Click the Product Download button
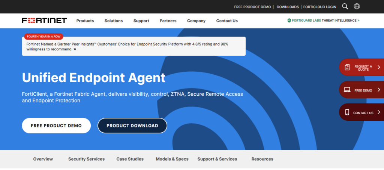This screenshot has width=384, height=170. (132, 126)
